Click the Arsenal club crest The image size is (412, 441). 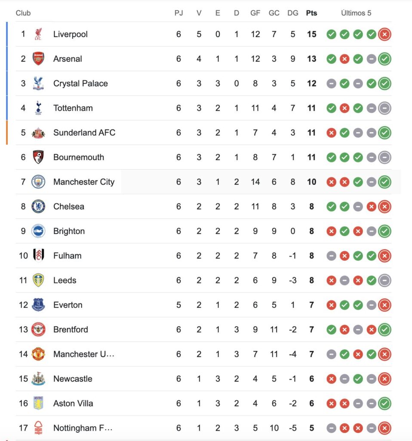[39, 59]
